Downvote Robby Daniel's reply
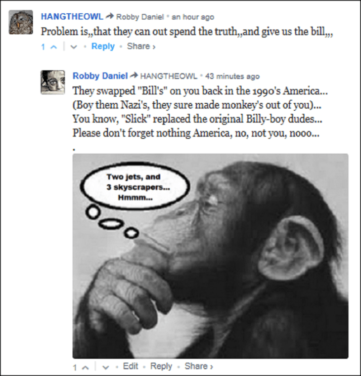Image resolution: width=361 pixels, height=376 pixels. pyautogui.click(x=106, y=367)
